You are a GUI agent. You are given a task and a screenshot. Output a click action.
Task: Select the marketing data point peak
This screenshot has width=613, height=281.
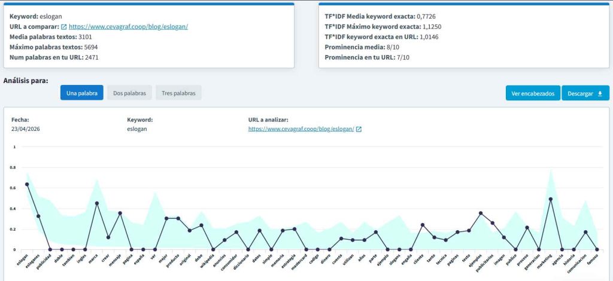point(550,199)
